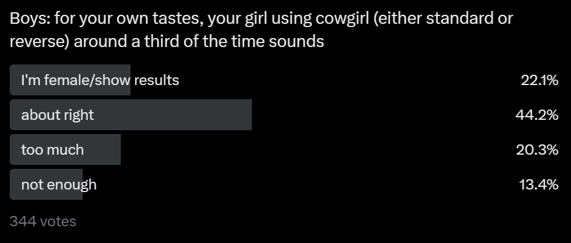Click the 13.4% result percentage

539,184
